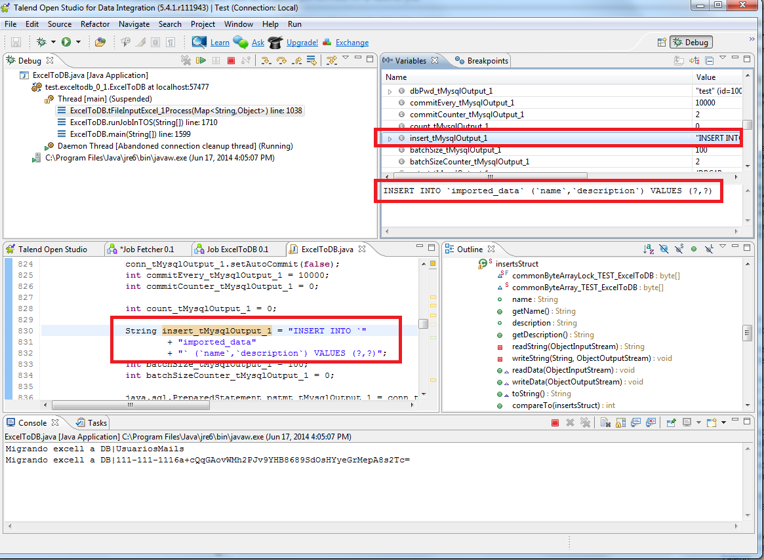Click the Step Into icon
Viewport: 764px width, 560px height.
(x=266, y=60)
